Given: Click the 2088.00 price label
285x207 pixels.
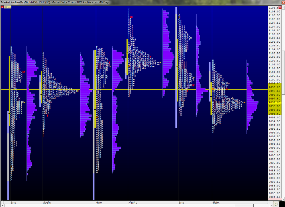Looking at the screenshot, I should coord(274,171).
